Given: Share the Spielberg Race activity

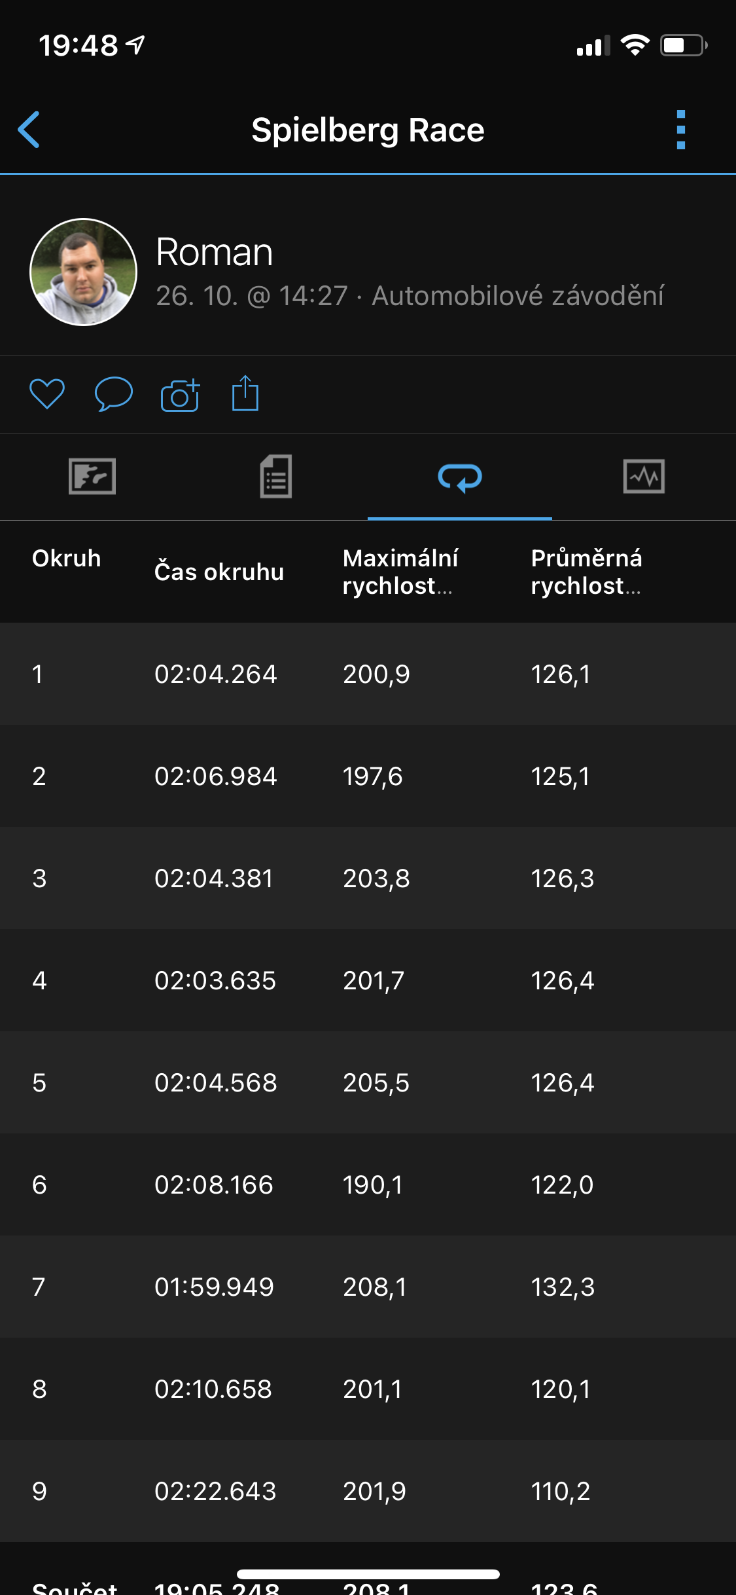Looking at the screenshot, I should [245, 394].
